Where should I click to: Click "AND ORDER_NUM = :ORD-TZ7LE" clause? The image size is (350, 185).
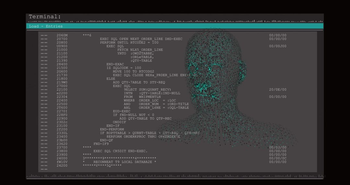coord(156,104)
